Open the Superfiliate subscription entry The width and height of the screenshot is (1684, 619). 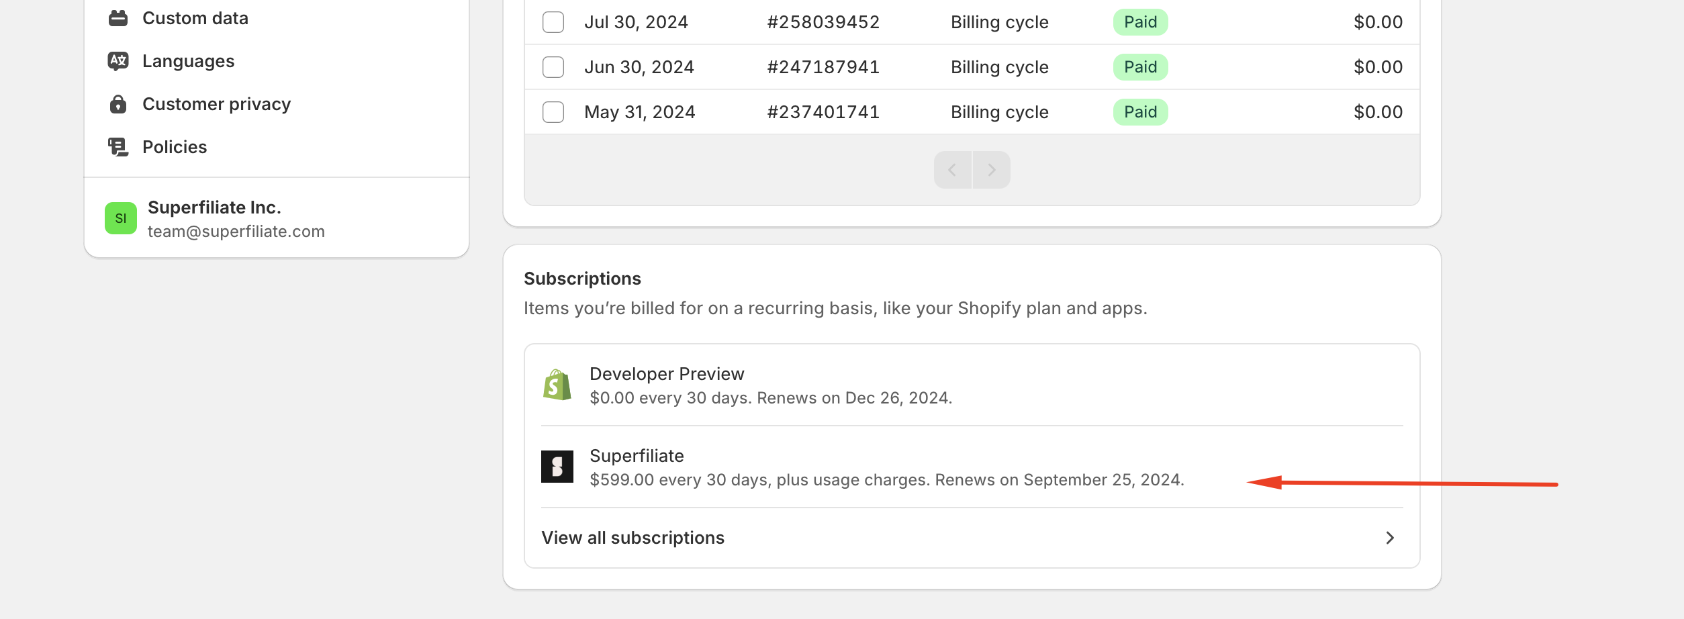pyautogui.click(x=972, y=467)
